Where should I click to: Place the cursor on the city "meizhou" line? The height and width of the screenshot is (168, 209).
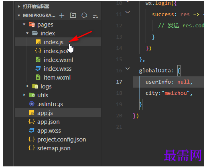(169, 93)
